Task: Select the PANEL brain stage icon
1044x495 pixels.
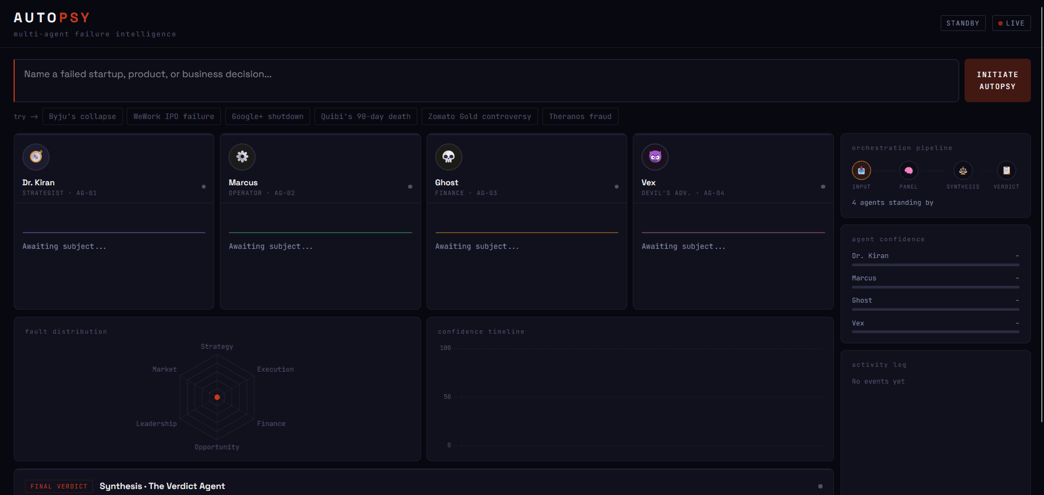Action: 909,171
